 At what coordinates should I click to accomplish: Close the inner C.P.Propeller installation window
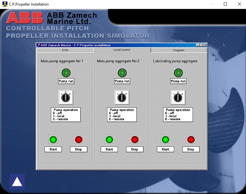click(x=205, y=45)
